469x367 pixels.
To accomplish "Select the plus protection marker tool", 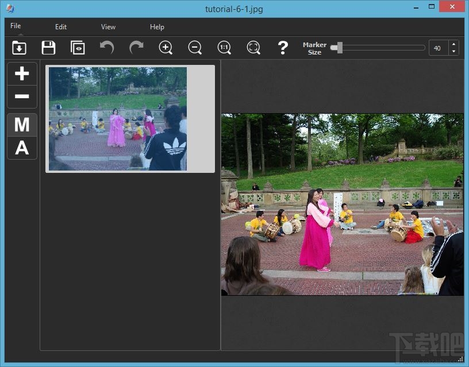I will click(x=22, y=74).
